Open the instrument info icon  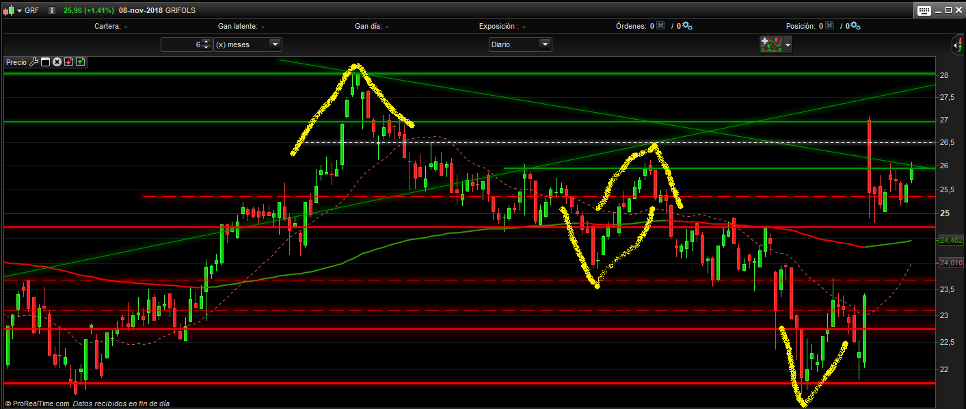(52, 10)
